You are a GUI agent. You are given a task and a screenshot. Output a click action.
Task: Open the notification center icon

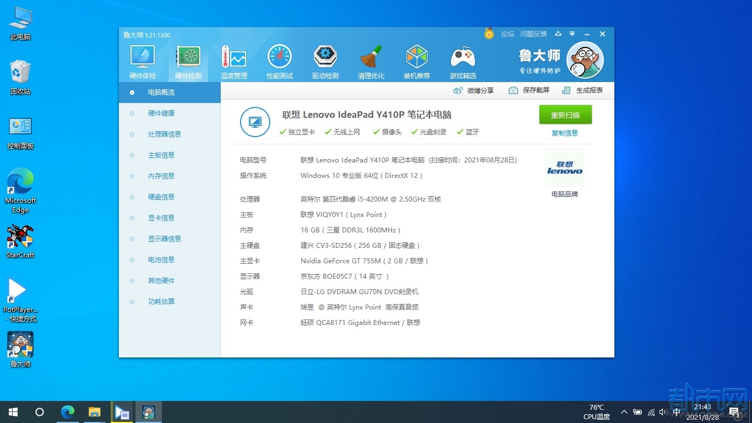733,412
